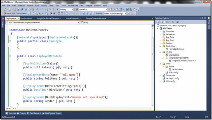
Task: Open ASP.NET Configuration globe icon in Solution Explorer
Action: [177, 22]
